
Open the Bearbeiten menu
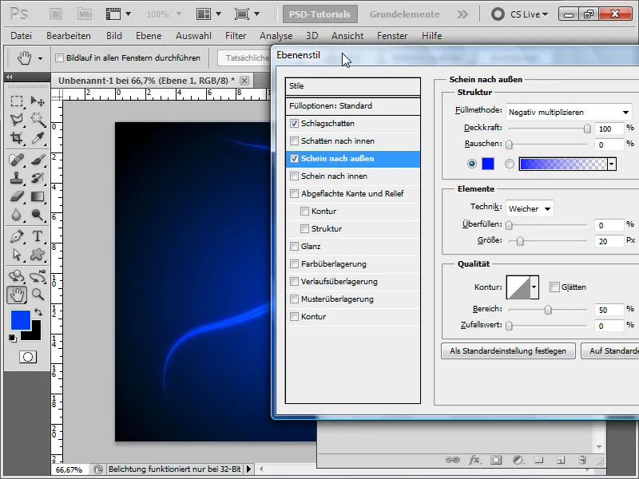69,36
